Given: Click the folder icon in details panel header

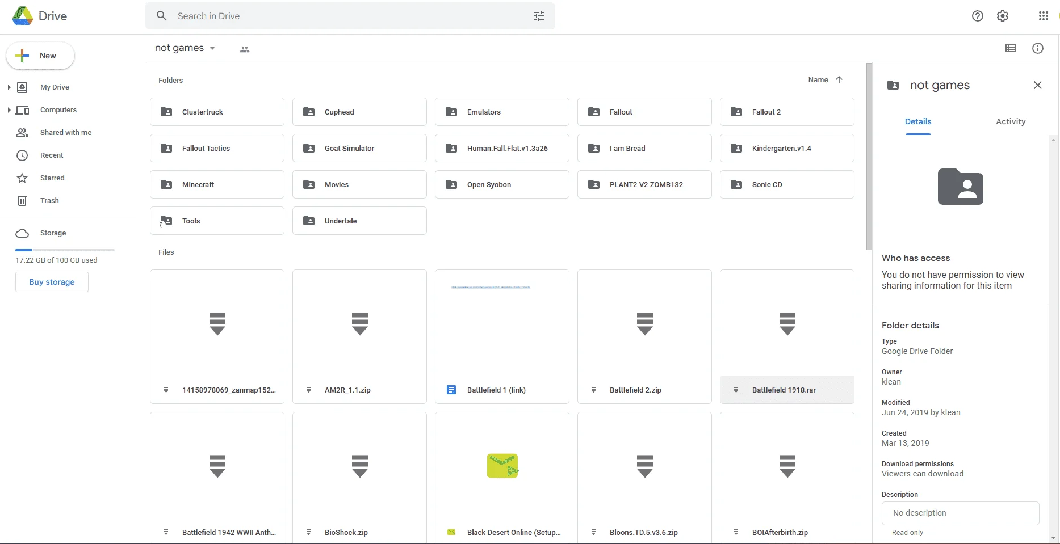Looking at the screenshot, I should tap(893, 85).
